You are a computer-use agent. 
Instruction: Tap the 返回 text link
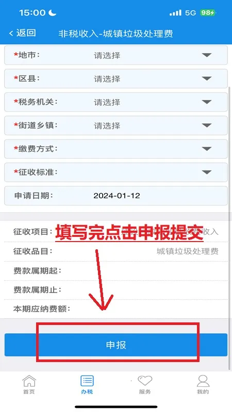(x=26, y=33)
